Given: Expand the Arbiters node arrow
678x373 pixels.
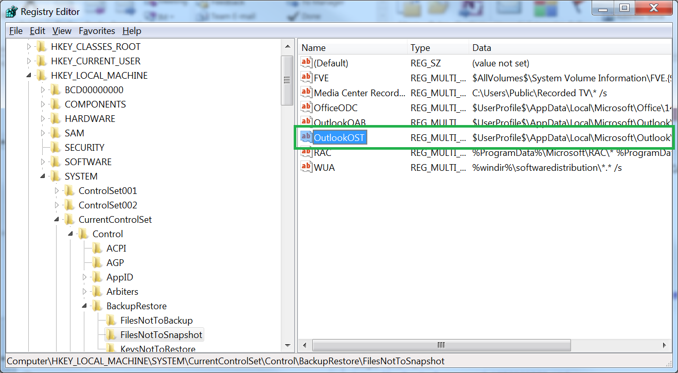Looking at the screenshot, I should click(84, 292).
